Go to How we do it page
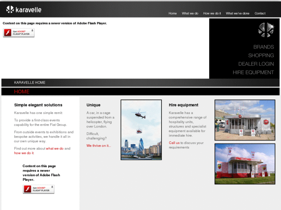 212,13
